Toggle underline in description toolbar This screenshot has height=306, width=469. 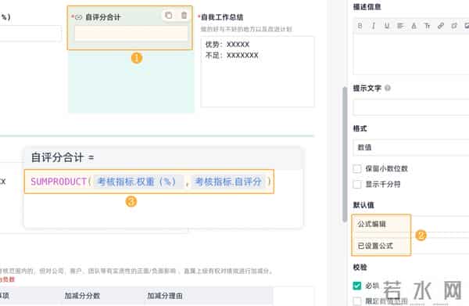coord(387,26)
